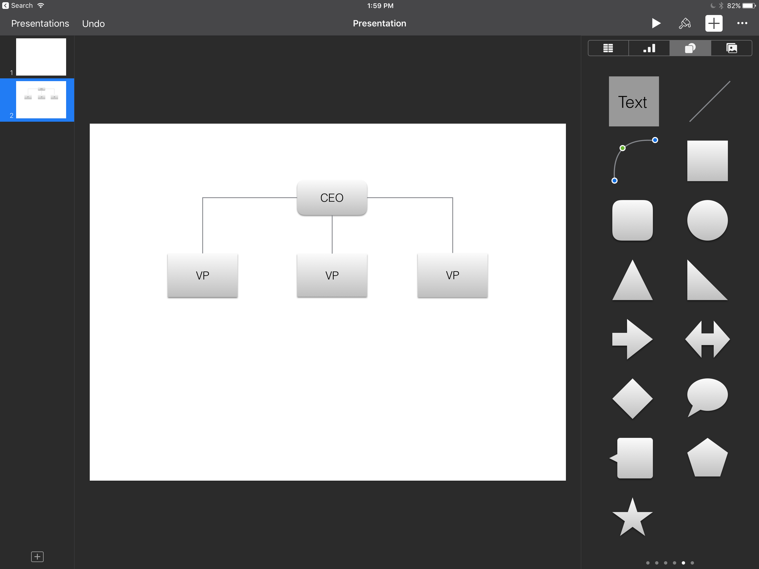This screenshot has height=569, width=759.
Task: Insert a straight line shape
Action: (x=709, y=102)
